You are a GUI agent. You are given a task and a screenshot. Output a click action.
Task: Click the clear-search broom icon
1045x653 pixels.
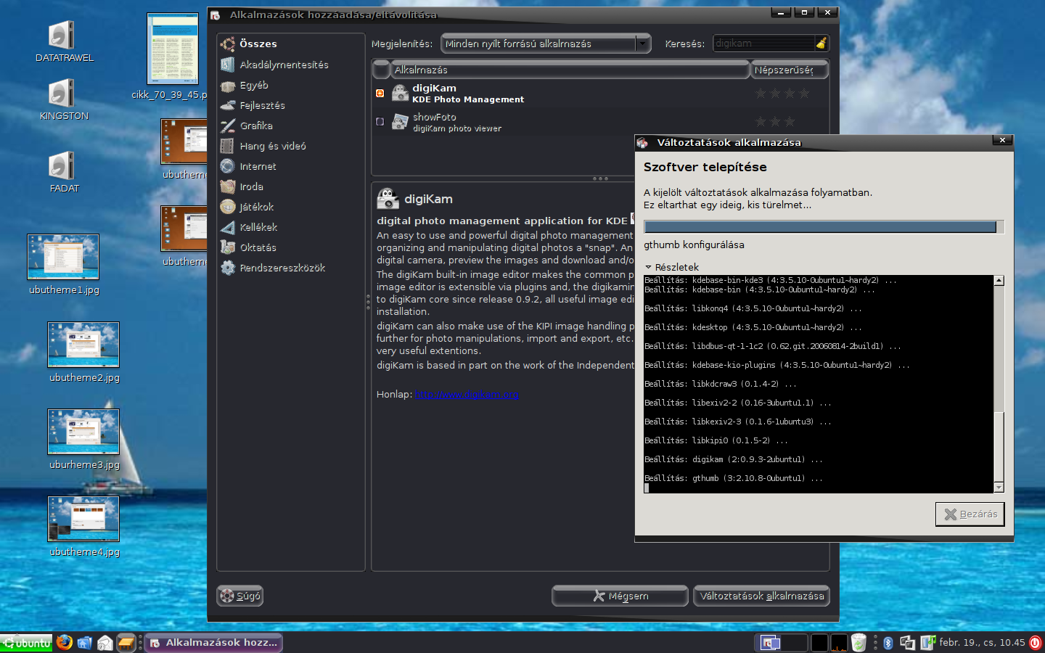[821, 44]
